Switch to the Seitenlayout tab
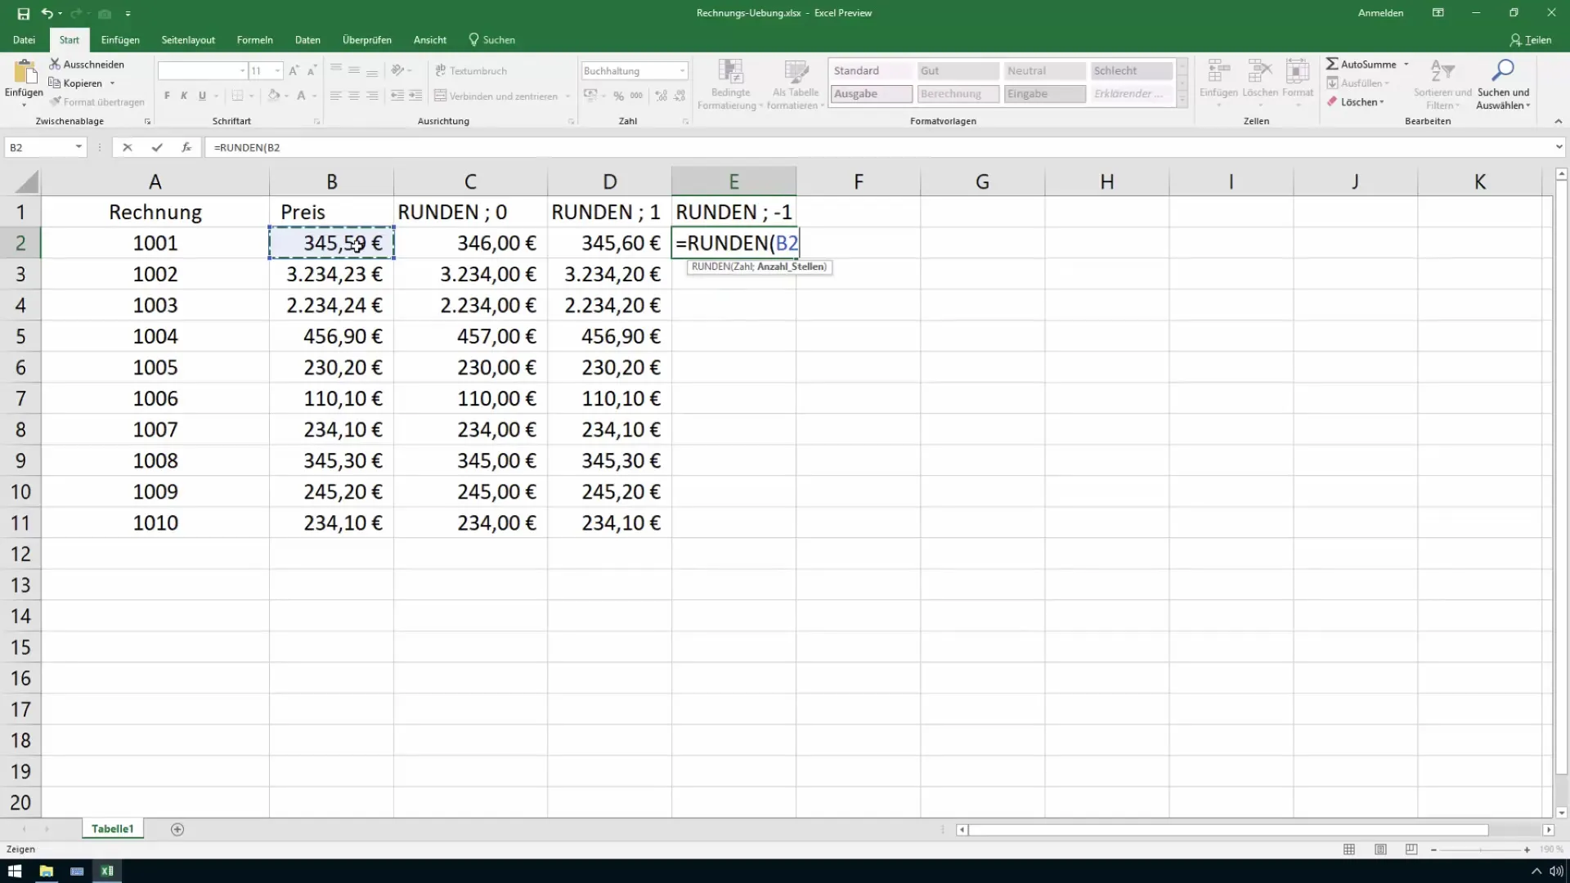This screenshot has width=1570, height=883. pyautogui.click(x=188, y=39)
